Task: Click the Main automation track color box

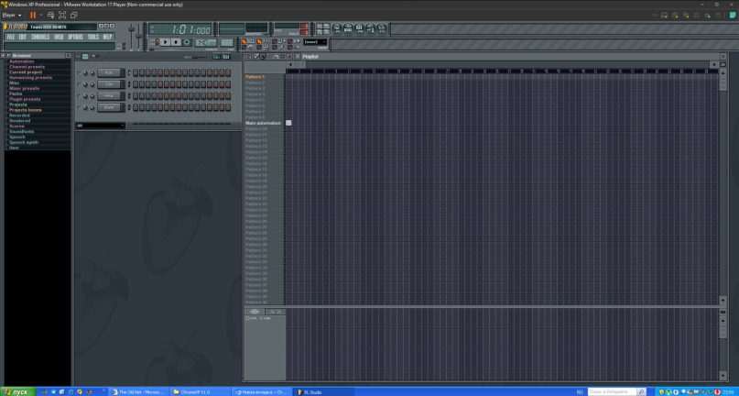Action: pyautogui.click(x=288, y=123)
